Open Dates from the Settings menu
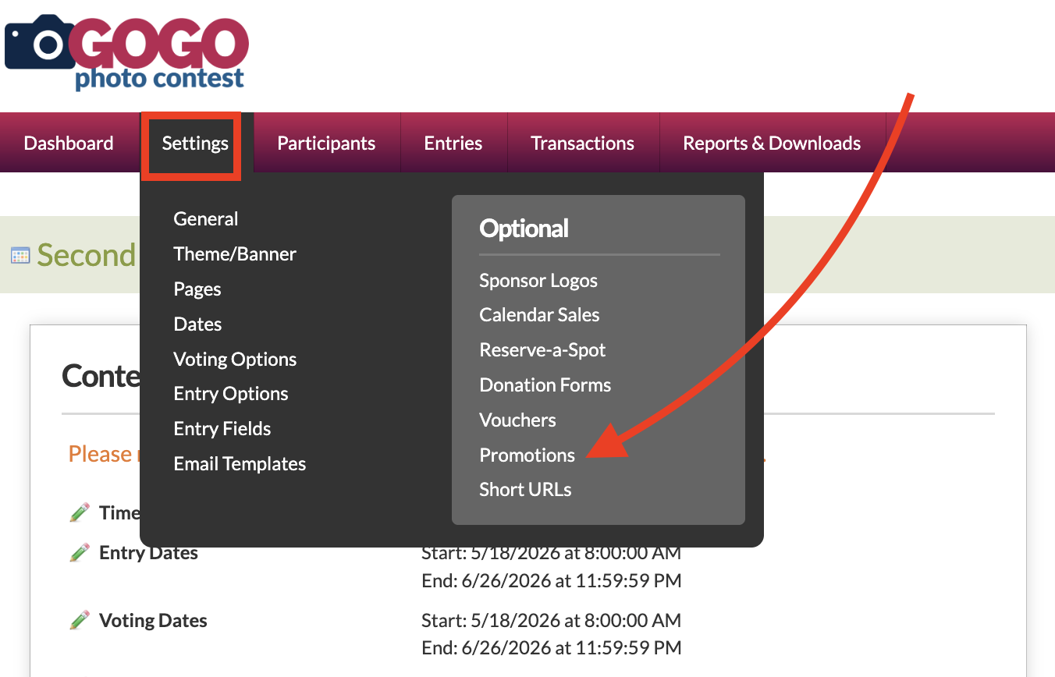 click(x=197, y=324)
